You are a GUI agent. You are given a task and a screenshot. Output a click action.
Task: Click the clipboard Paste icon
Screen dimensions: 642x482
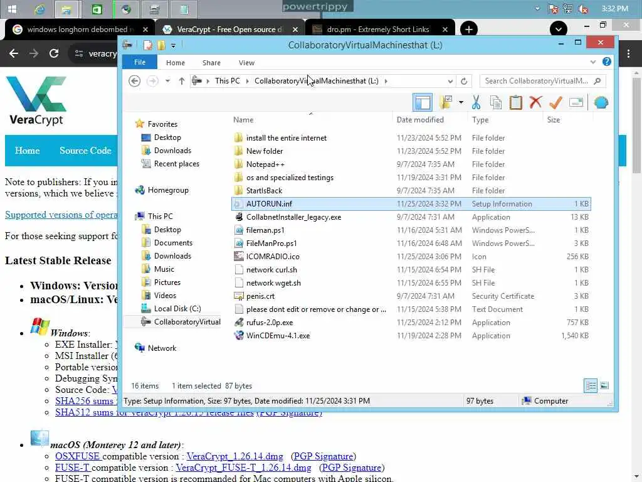[516, 102]
